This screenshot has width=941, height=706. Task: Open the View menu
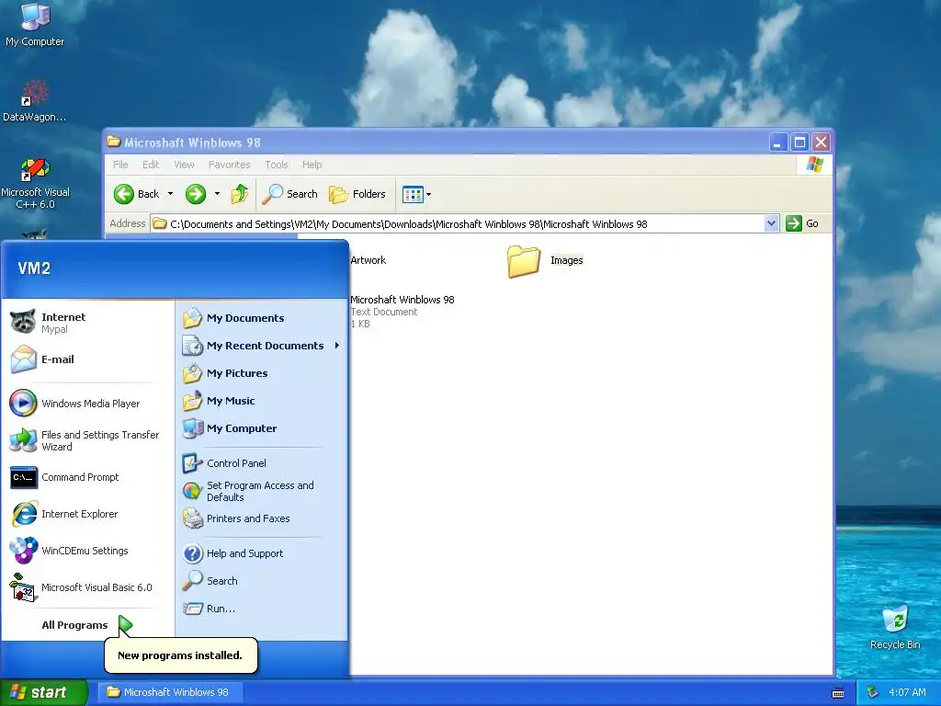coord(184,165)
